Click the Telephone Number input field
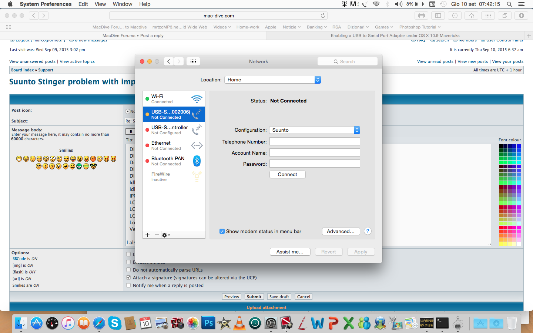 pos(315,142)
